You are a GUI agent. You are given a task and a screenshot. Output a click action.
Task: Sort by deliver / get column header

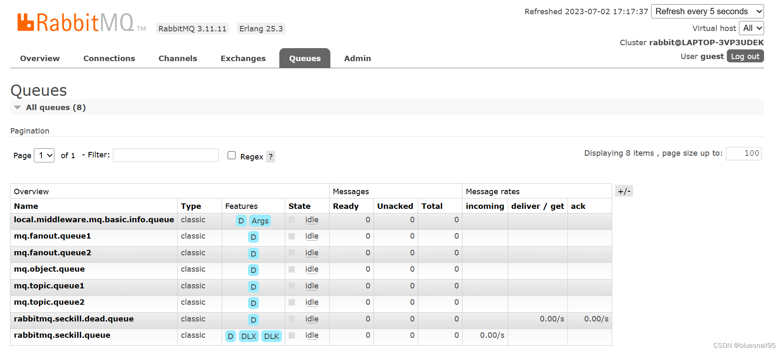tap(537, 206)
